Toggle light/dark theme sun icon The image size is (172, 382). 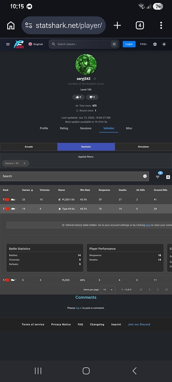pyautogui.click(x=164, y=44)
